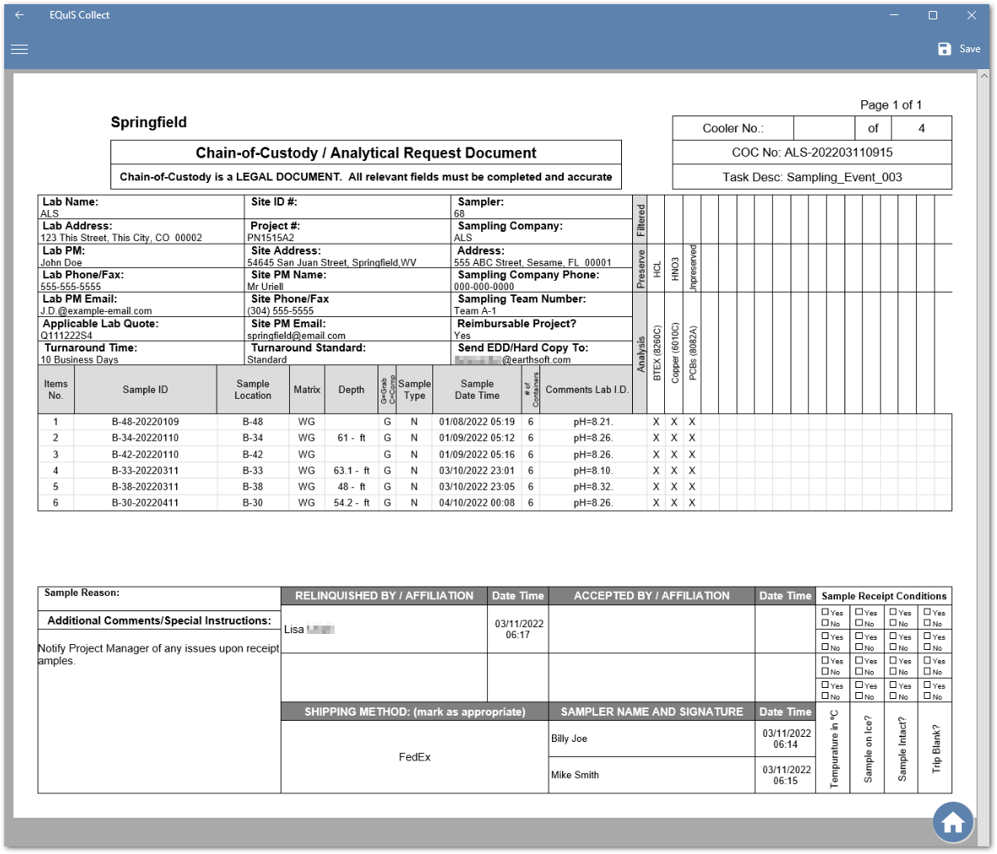This screenshot has width=997, height=854.
Task: Save the Chain-of-Custody document
Action: pyautogui.click(x=960, y=48)
